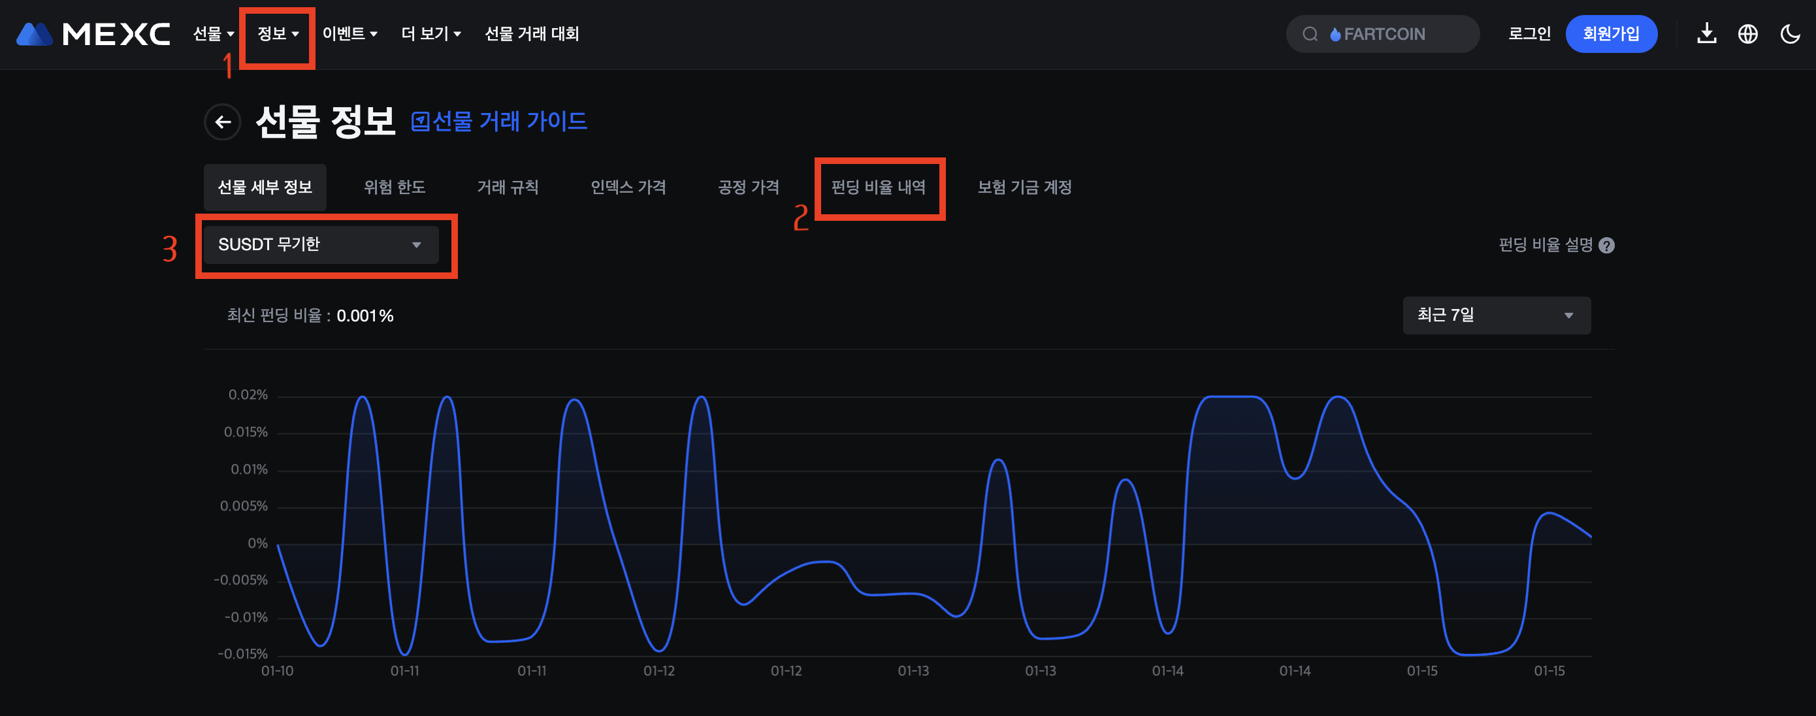The height and width of the screenshot is (716, 1816).
Task: Click the search magnifier icon
Action: [1309, 34]
